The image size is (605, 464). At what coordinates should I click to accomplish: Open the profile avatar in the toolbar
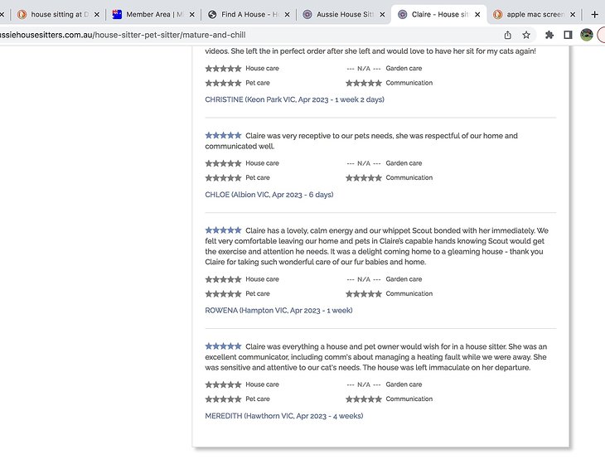click(x=587, y=35)
